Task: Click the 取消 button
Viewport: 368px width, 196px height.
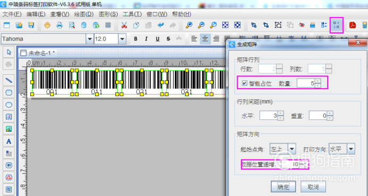Action: pyautogui.click(x=313, y=186)
